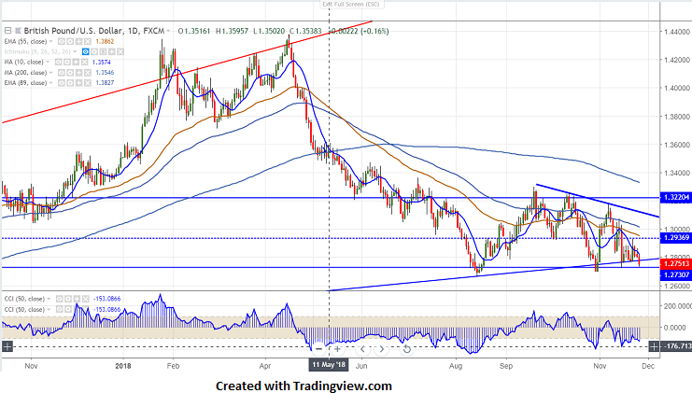
Task: Select the 1.32204 price line label
Action: click(x=675, y=198)
